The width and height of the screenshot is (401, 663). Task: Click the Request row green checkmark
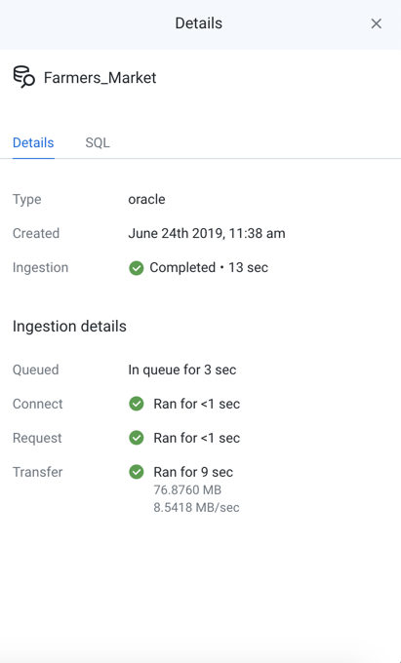pos(137,438)
